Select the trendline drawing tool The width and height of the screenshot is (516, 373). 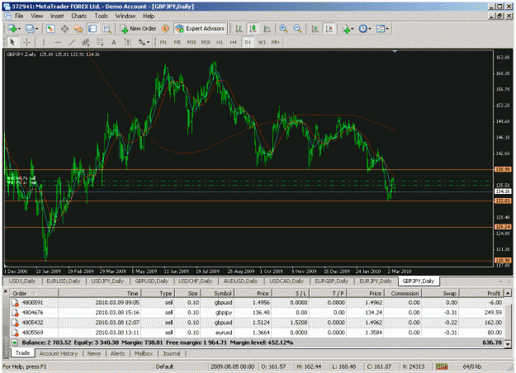pyautogui.click(x=72, y=42)
